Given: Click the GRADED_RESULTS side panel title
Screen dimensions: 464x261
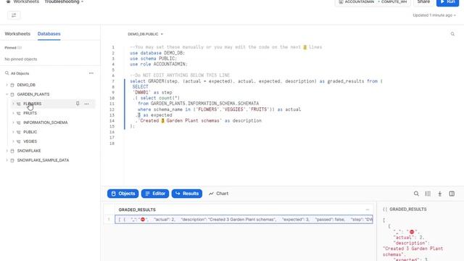Looking at the screenshot, I should tap(407, 210).
